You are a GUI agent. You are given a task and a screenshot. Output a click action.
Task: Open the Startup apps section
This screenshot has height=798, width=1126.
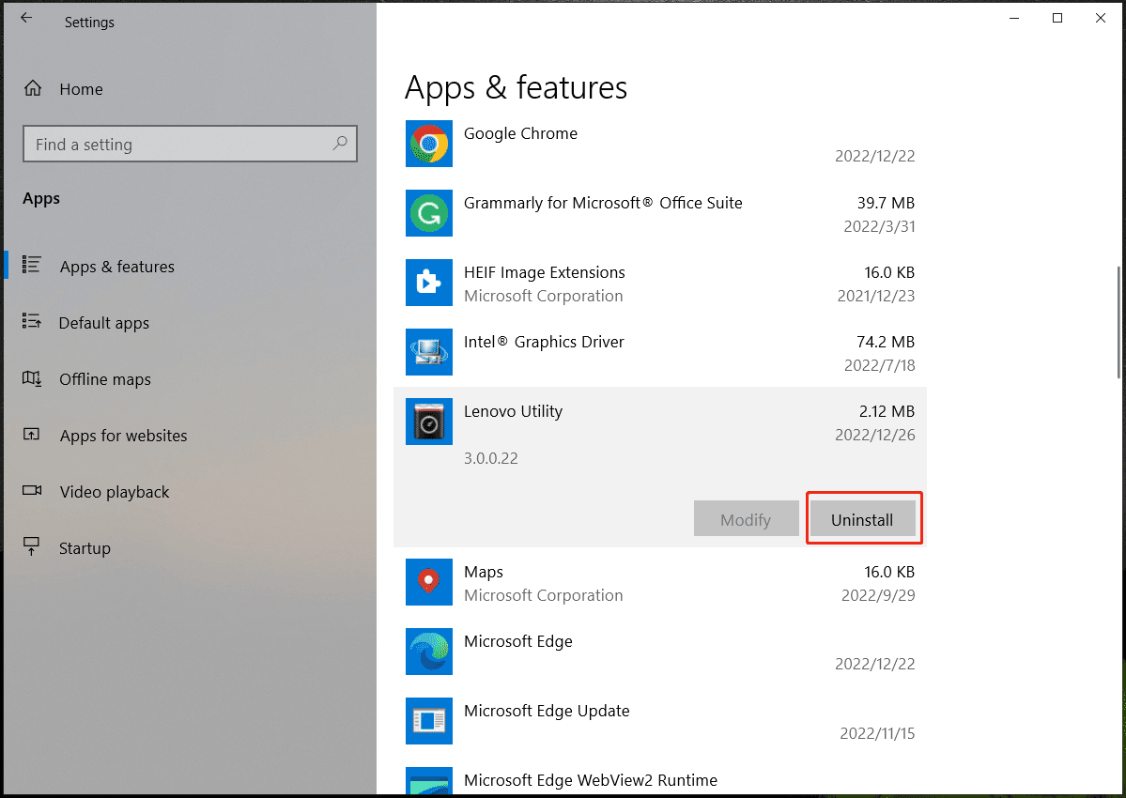click(x=85, y=548)
